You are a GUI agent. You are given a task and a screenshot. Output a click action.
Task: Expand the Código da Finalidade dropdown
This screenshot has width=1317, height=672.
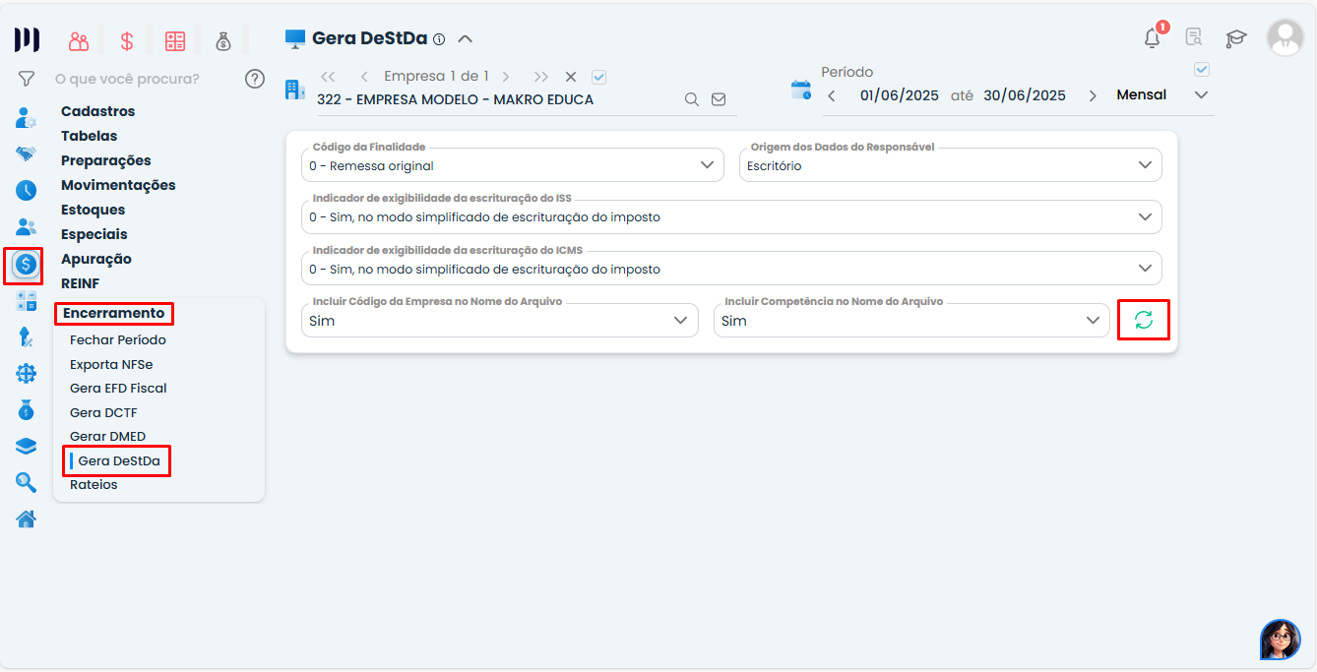coord(707,165)
